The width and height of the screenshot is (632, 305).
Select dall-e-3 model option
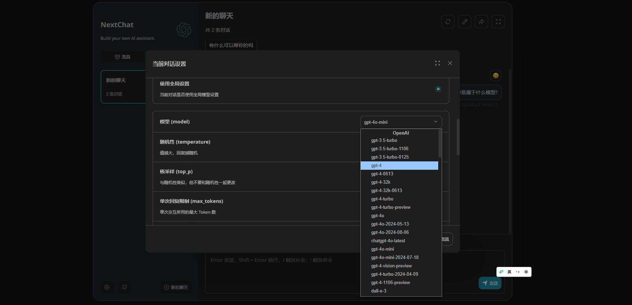(x=399, y=291)
